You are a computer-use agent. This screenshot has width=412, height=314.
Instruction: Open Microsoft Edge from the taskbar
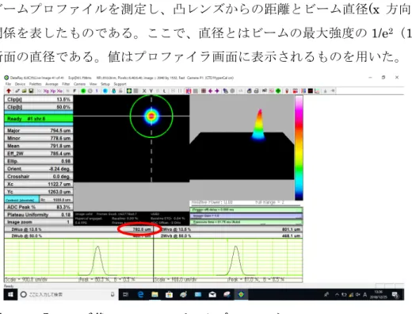pyautogui.click(x=140, y=294)
